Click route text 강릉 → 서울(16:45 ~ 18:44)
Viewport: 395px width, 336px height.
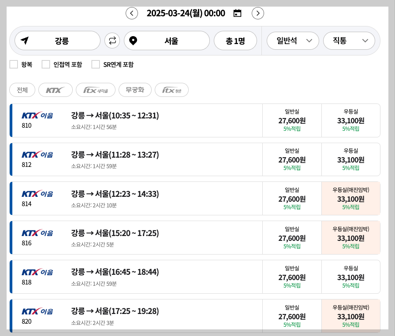[115, 272]
